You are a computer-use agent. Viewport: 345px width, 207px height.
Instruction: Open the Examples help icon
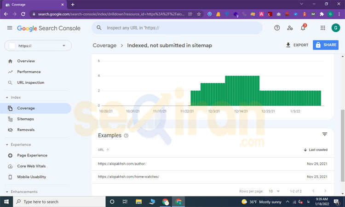point(126,136)
